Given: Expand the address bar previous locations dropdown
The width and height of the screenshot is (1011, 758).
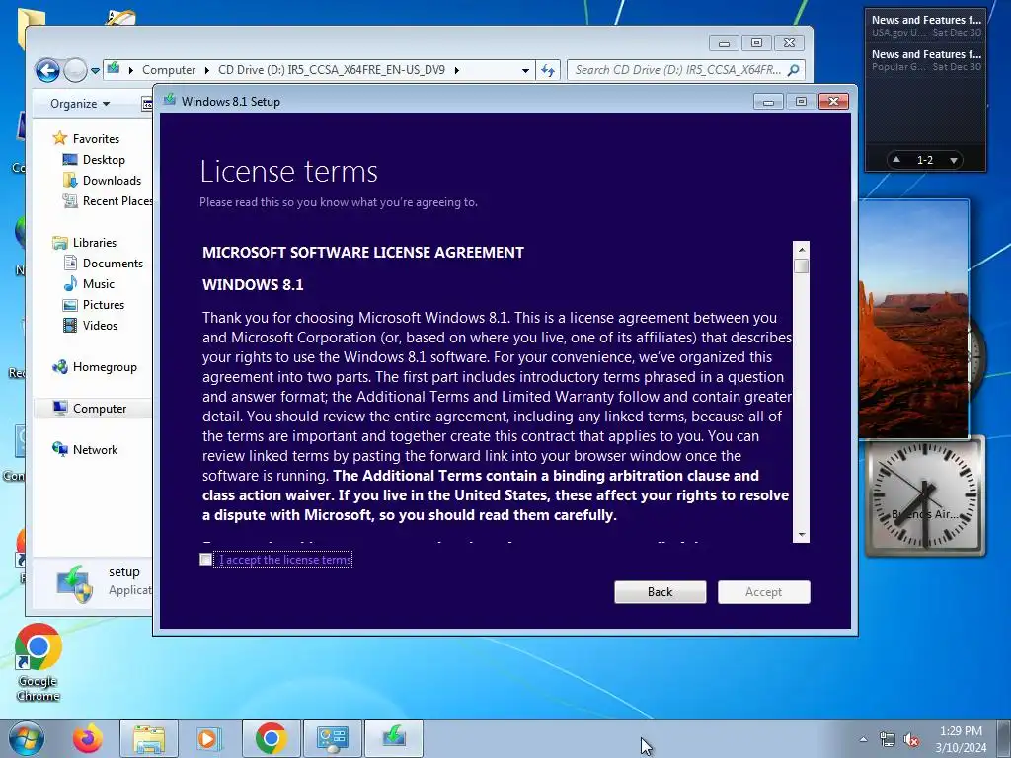Looking at the screenshot, I should click(x=525, y=70).
